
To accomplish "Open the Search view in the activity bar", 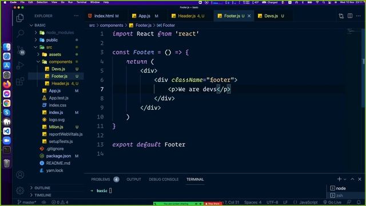I will pos(20,34).
